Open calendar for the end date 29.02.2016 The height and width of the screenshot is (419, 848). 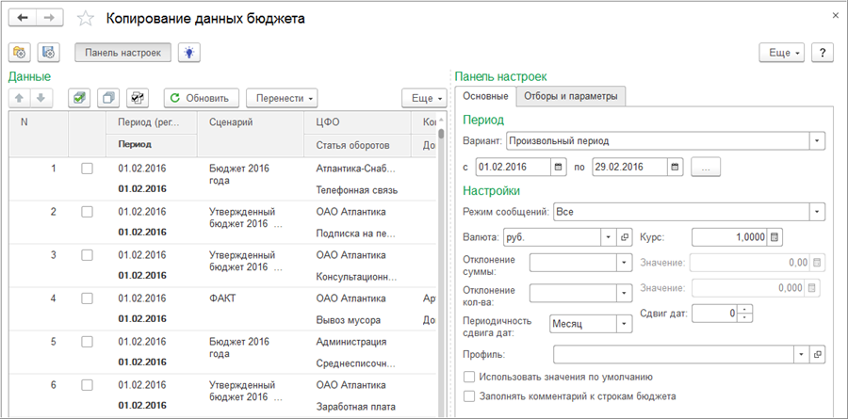pos(676,167)
